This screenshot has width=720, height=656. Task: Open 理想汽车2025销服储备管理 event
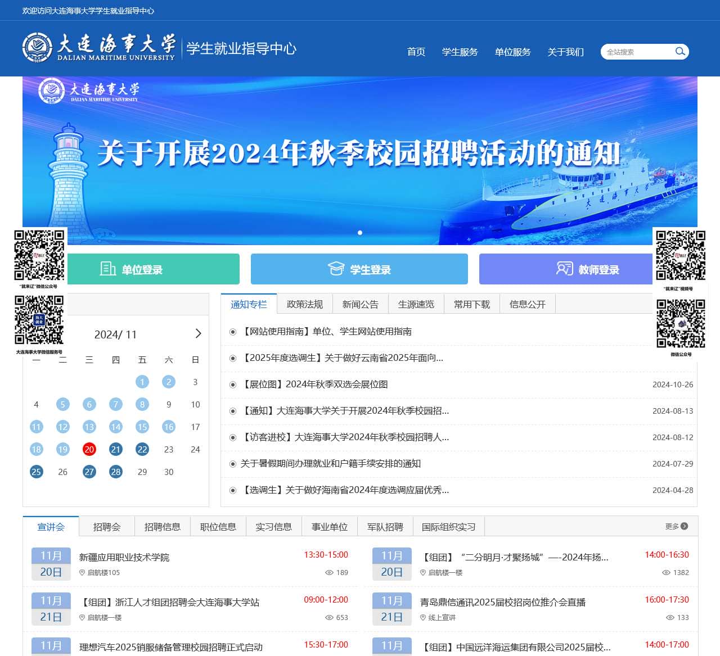171,647
